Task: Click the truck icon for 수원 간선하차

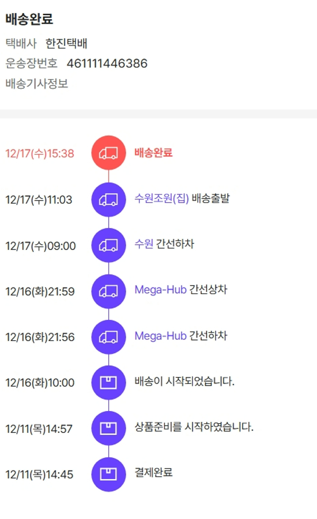Action: click(109, 245)
